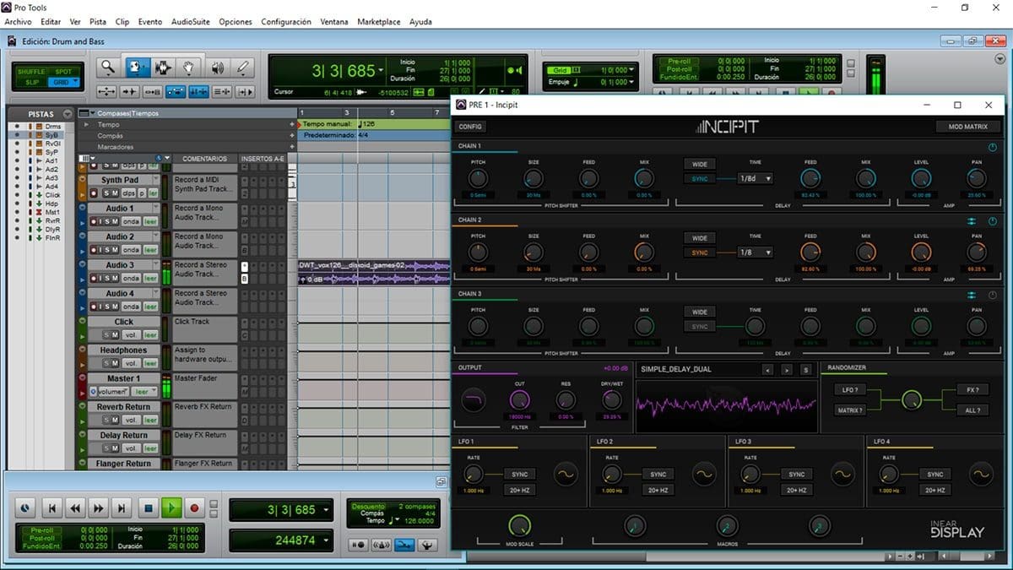1013x570 pixels.
Task: Click the rewind transport button
Action: point(76,508)
